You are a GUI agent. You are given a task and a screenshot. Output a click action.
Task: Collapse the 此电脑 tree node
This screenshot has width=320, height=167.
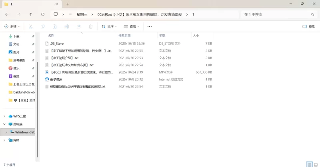[4, 124]
